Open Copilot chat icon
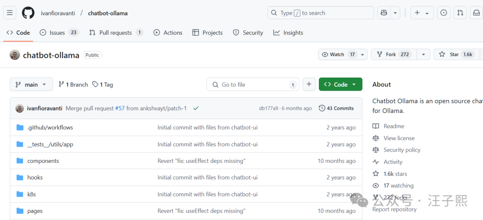This screenshot has width=483, height=220. 384,13
